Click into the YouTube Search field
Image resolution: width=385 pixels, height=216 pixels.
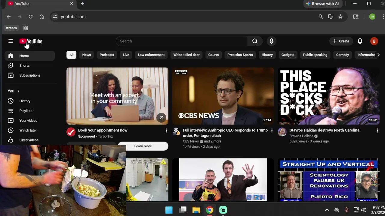[x=181, y=41]
